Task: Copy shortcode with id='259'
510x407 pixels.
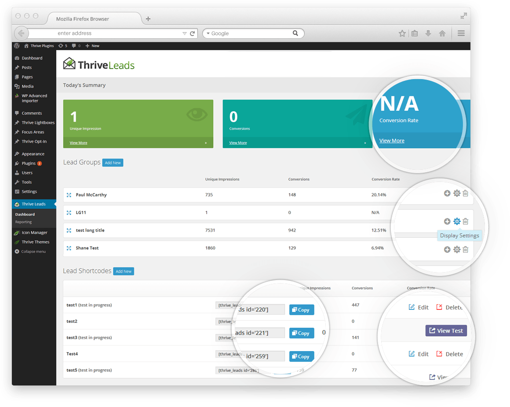Action: [x=302, y=356]
